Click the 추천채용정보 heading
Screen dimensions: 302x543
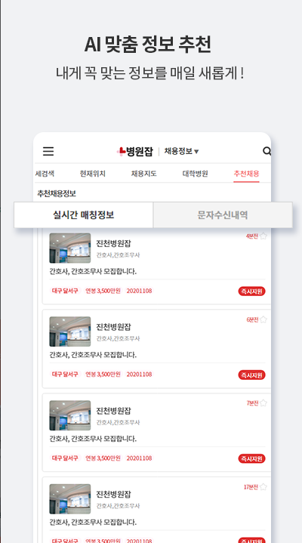(x=57, y=193)
